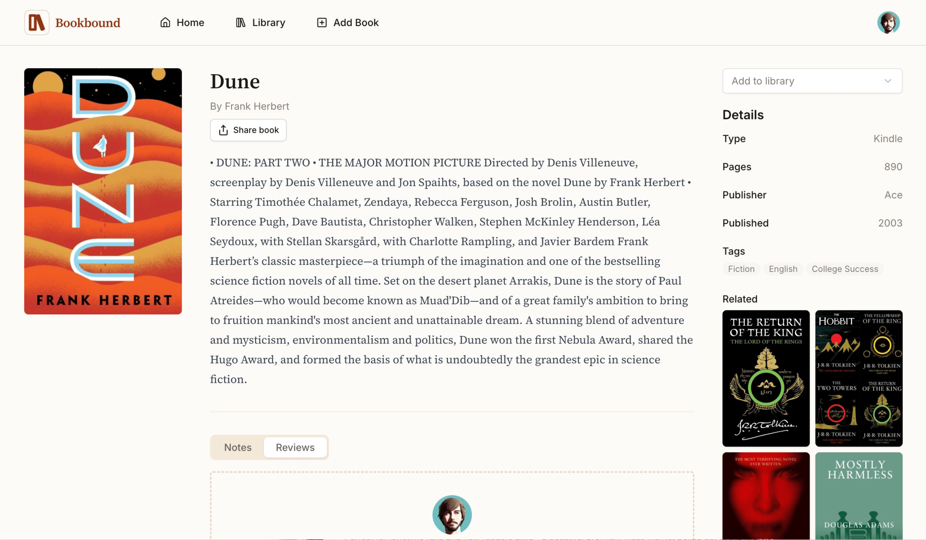Image resolution: width=926 pixels, height=540 pixels.
Task: Open the red face horror novel cover
Action: (x=766, y=496)
